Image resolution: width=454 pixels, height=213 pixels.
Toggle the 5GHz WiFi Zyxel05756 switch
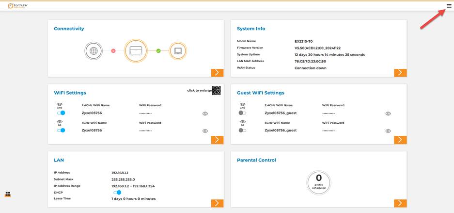coord(61,130)
